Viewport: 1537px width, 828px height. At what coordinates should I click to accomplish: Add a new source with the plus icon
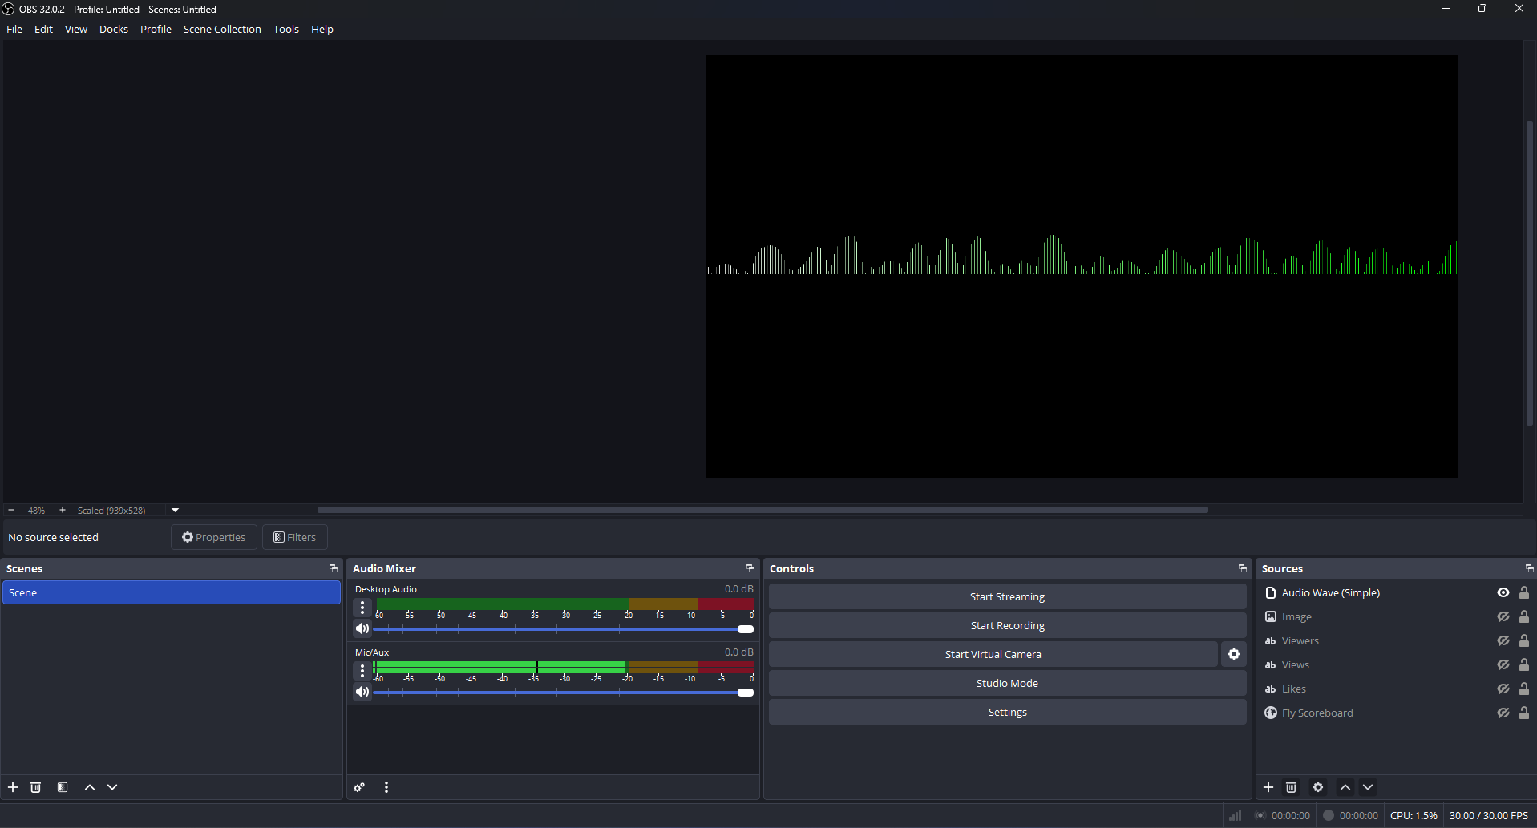pyautogui.click(x=1268, y=787)
